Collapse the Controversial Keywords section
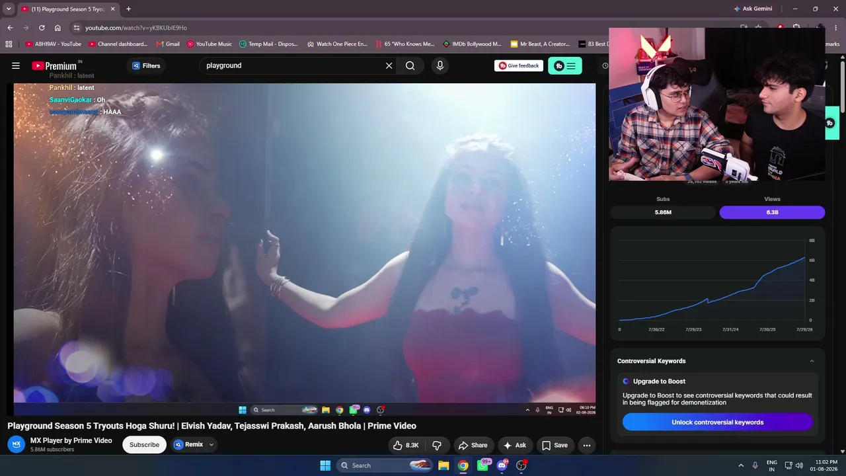 tap(812, 361)
